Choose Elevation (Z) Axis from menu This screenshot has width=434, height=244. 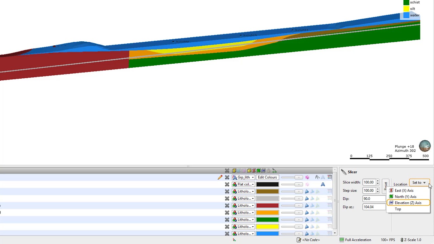pyautogui.click(x=408, y=203)
